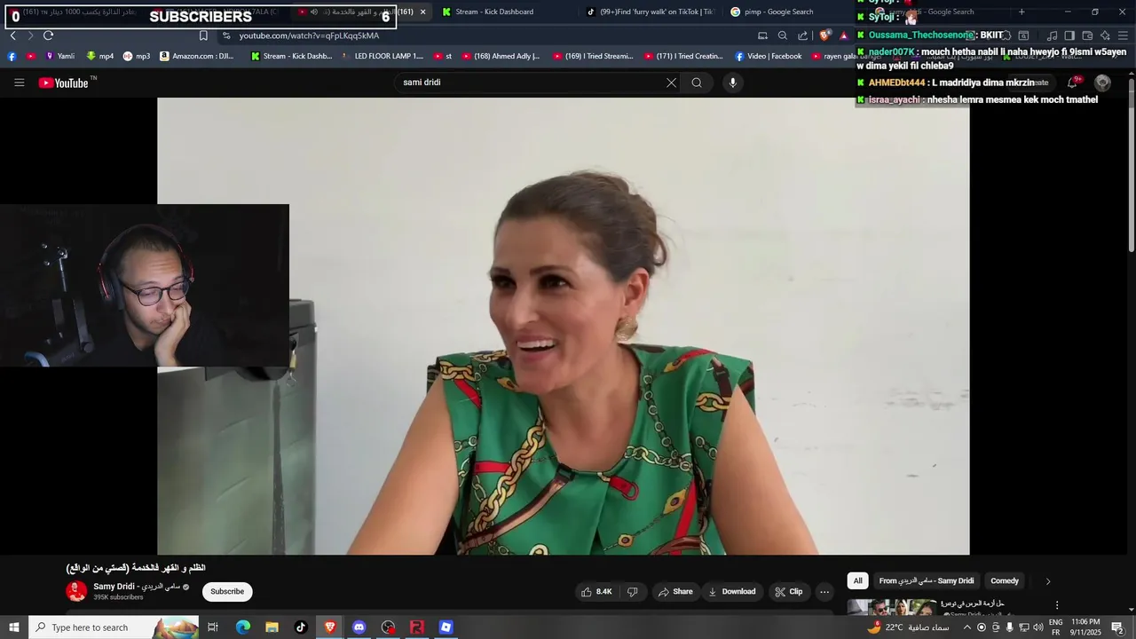Subscribe to Samy Dridi channel
Image resolution: width=1136 pixels, height=639 pixels.
click(227, 592)
